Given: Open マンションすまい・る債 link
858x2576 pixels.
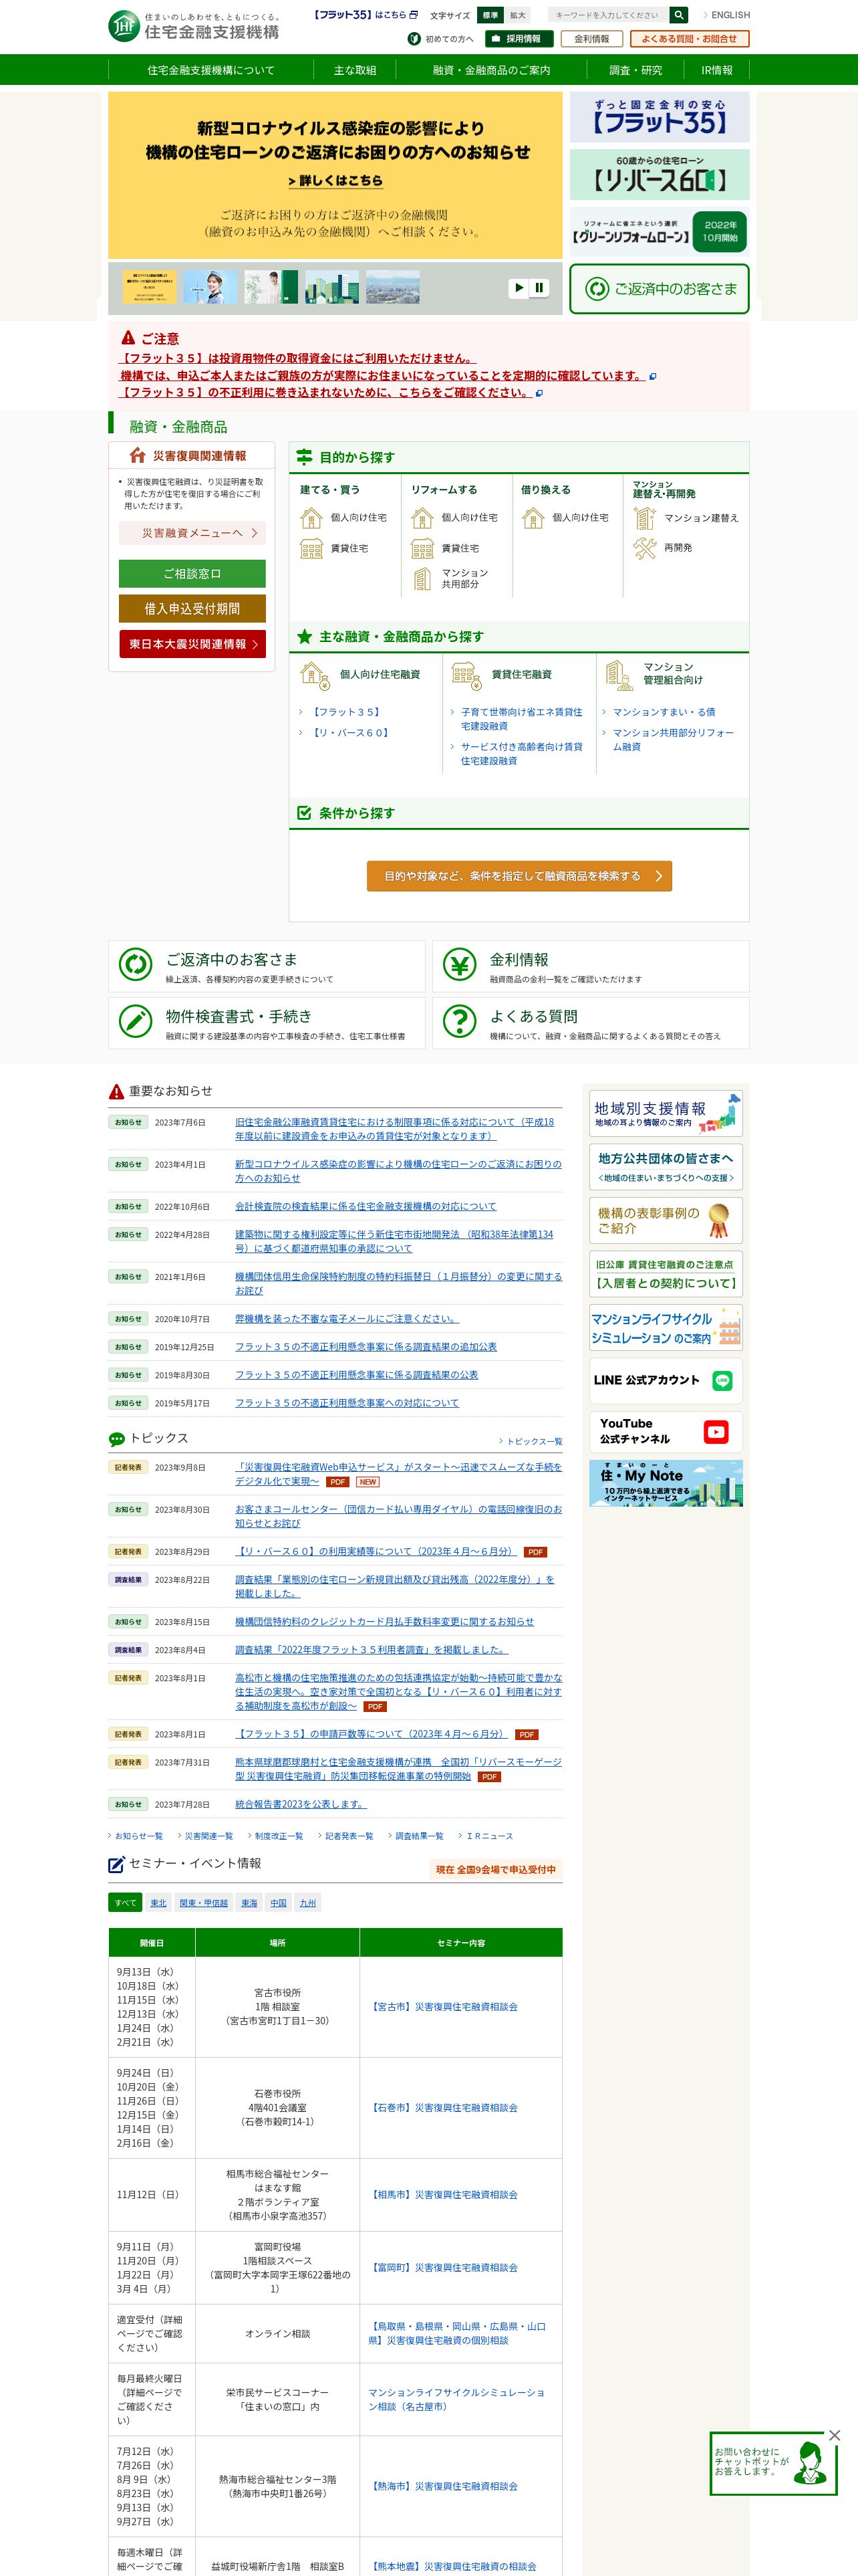Looking at the screenshot, I should 664,712.
